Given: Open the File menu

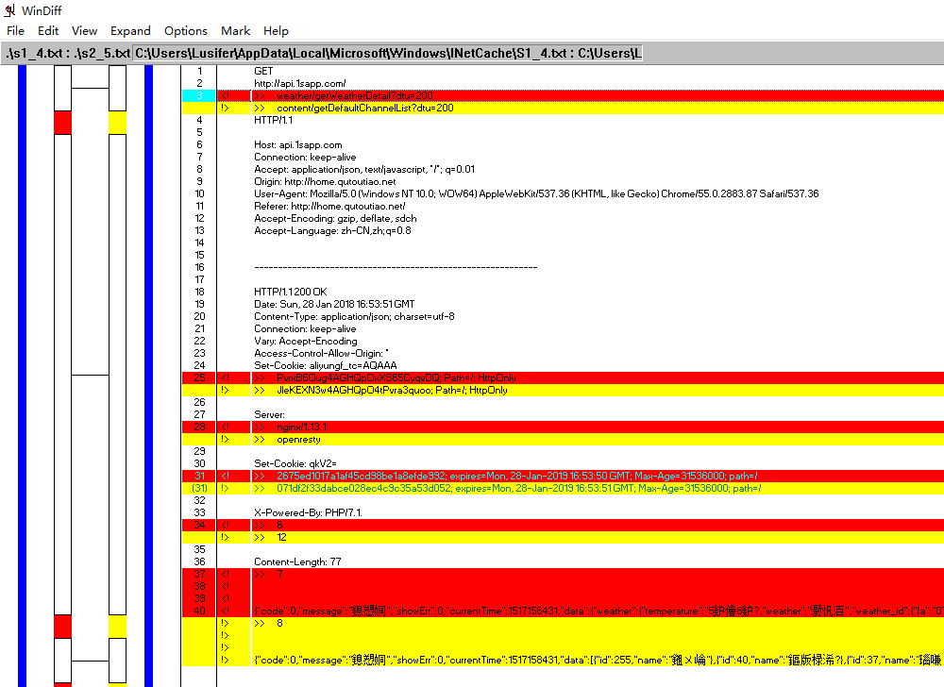Looking at the screenshot, I should 15,31.
